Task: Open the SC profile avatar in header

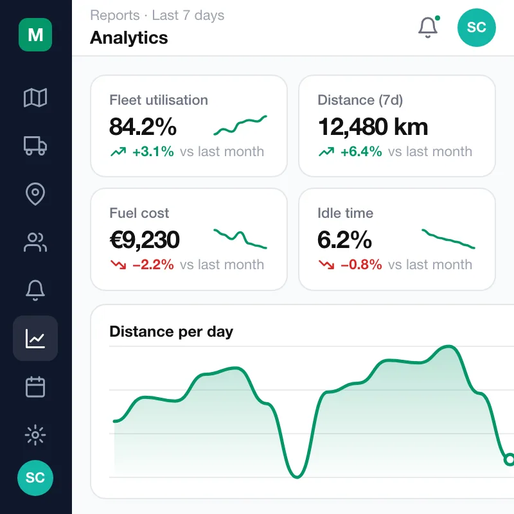Action: coord(476,28)
